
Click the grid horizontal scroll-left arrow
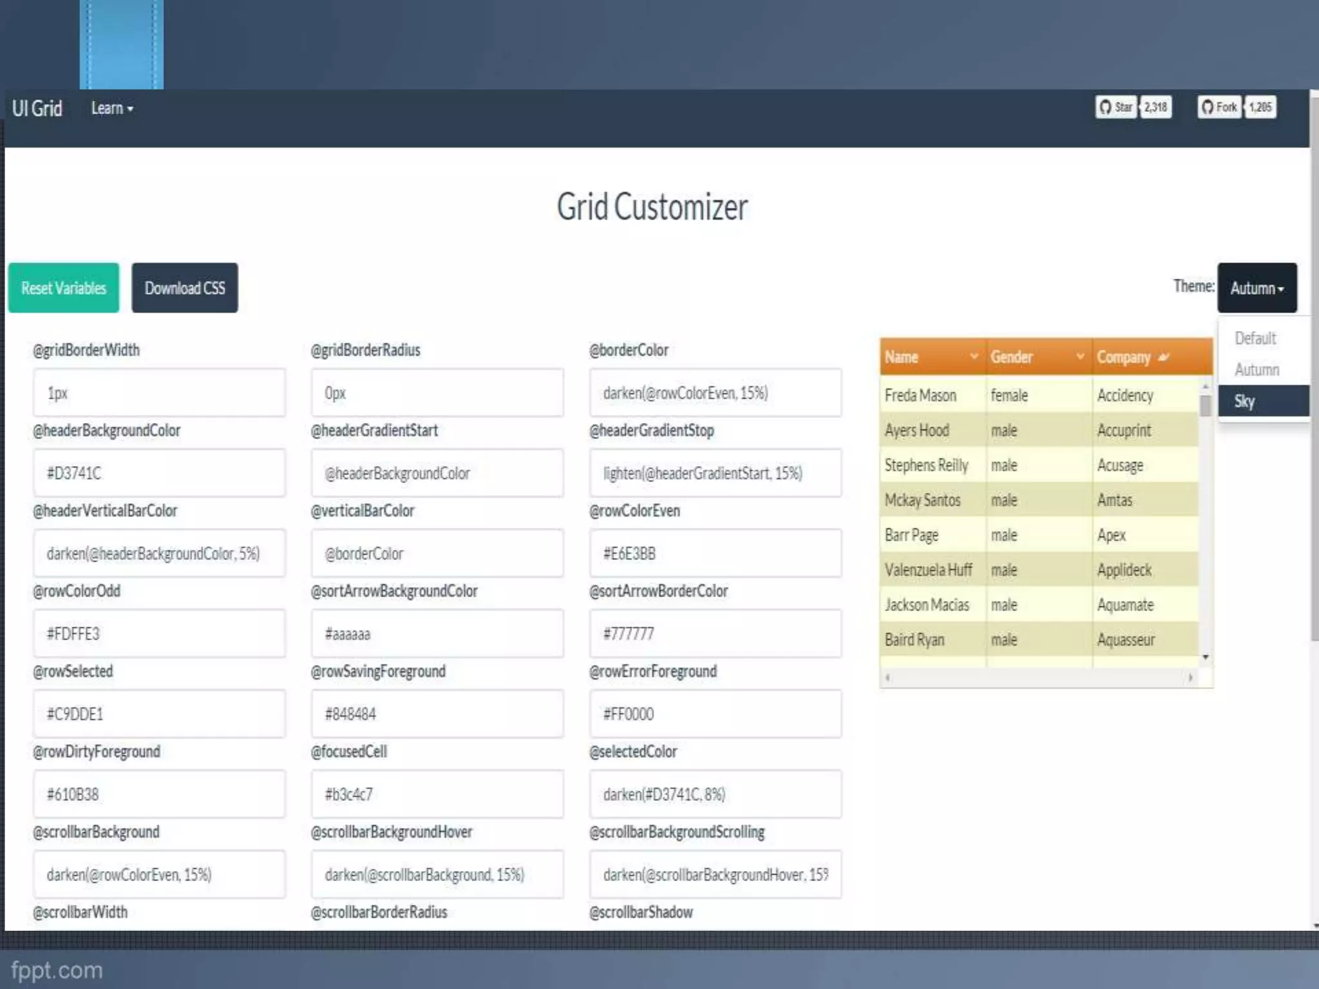tap(888, 677)
